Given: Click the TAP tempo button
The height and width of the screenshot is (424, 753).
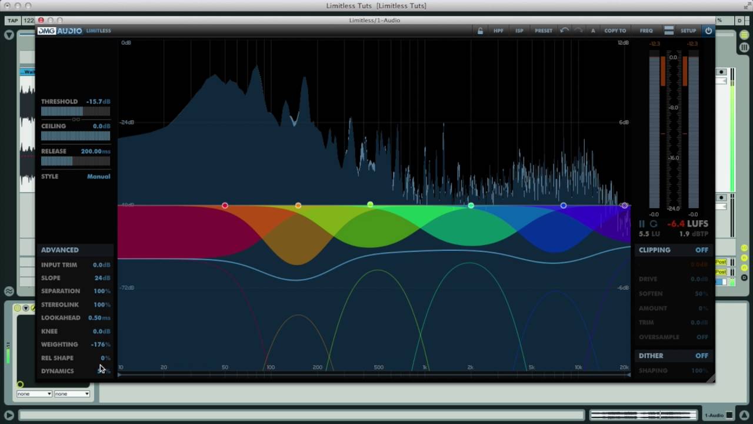Looking at the screenshot, I should (13, 21).
